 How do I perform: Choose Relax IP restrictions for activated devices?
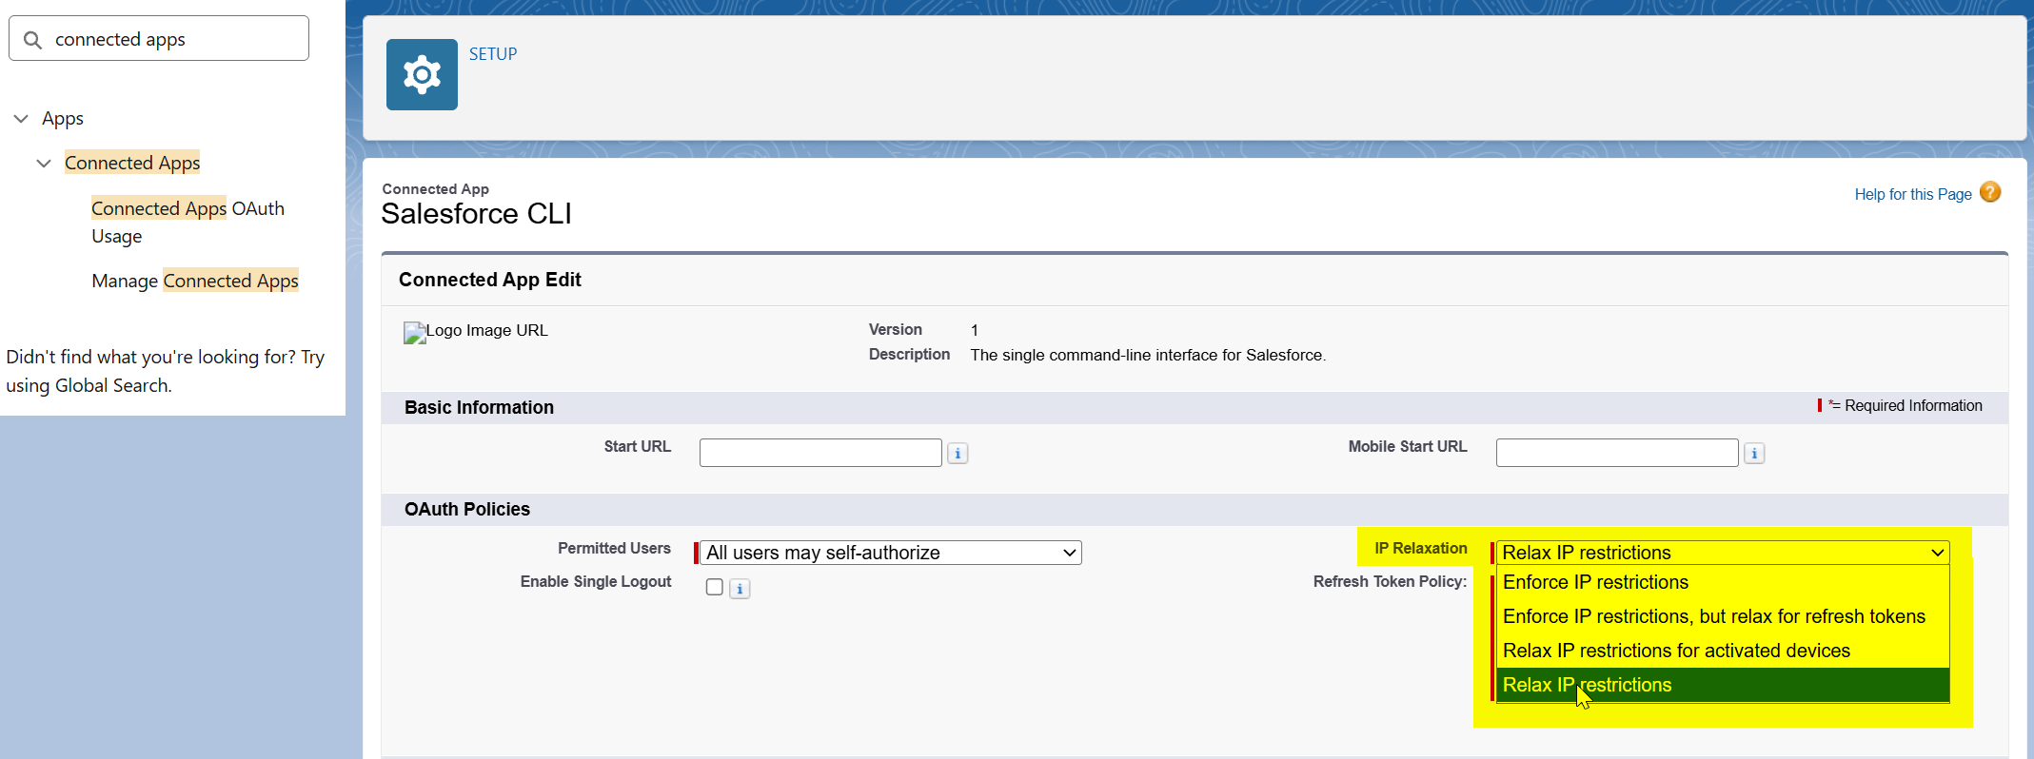click(1723, 651)
